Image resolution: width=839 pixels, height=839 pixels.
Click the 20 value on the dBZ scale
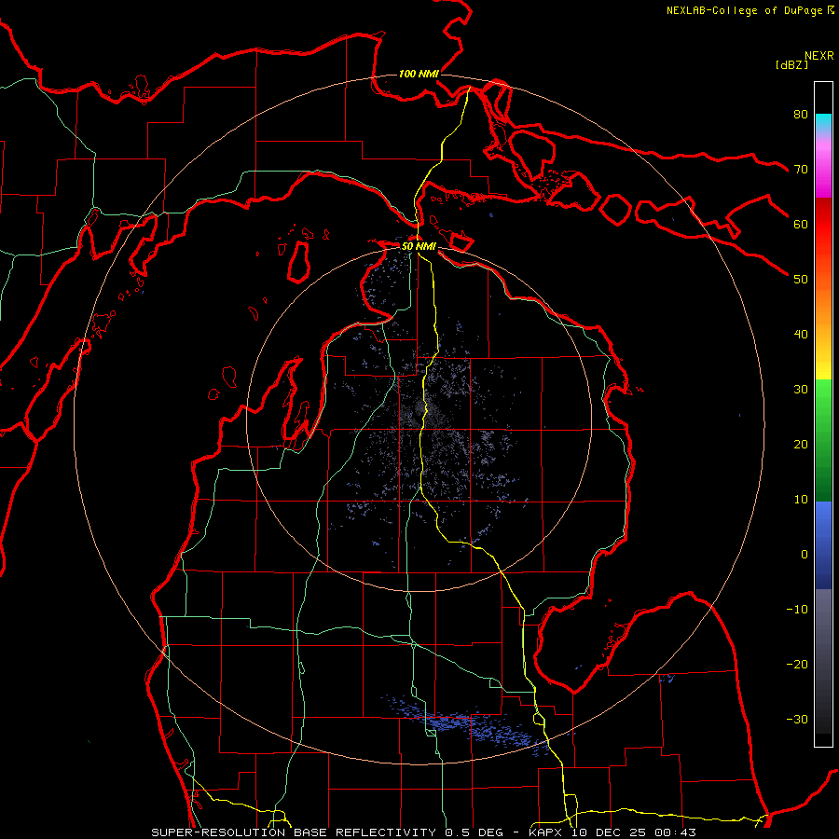[x=801, y=444]
